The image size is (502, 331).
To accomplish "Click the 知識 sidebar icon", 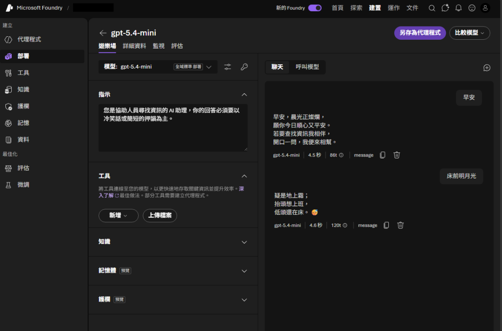I will click(8, 90).
